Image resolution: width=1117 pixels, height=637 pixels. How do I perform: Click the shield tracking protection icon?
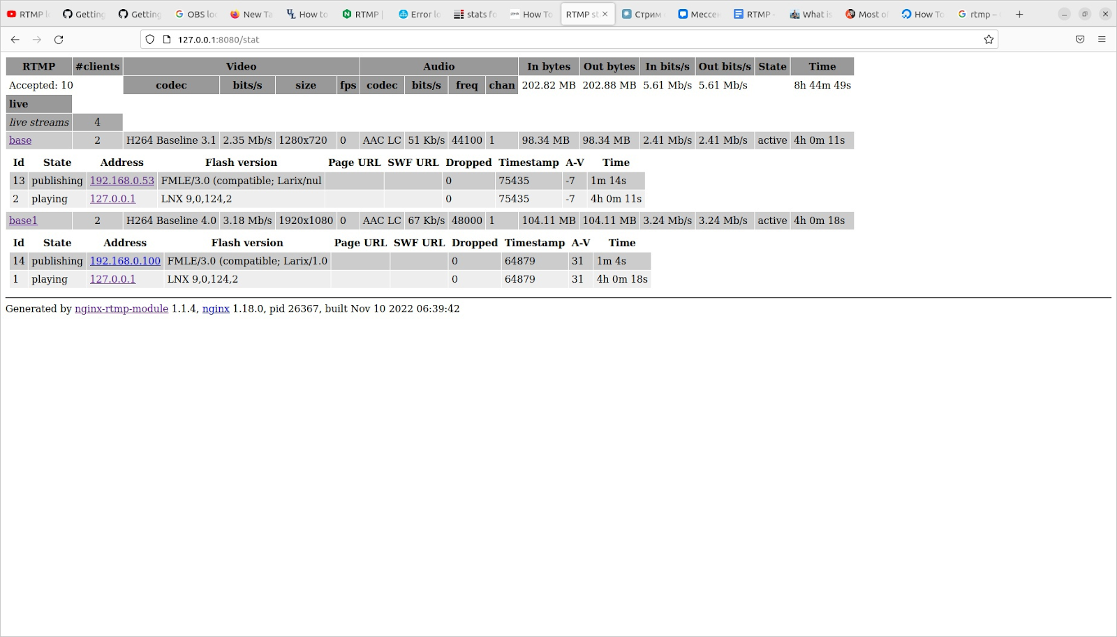coord(150,40)
